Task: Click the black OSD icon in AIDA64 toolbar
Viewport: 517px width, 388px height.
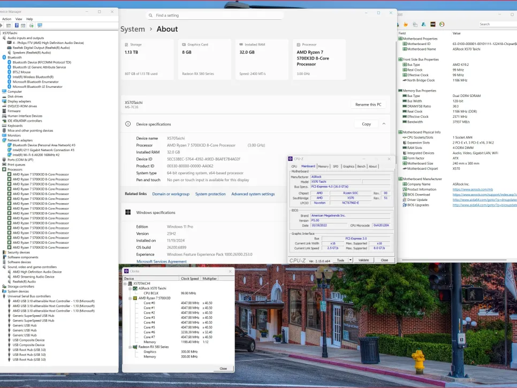Action: [x=432, y=24]
